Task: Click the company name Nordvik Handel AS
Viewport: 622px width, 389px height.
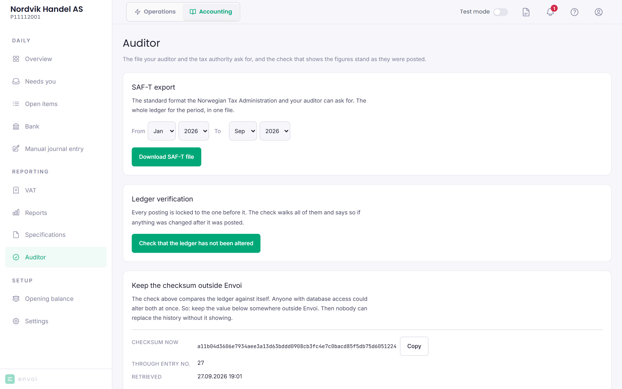Action: tap(47, 9)
